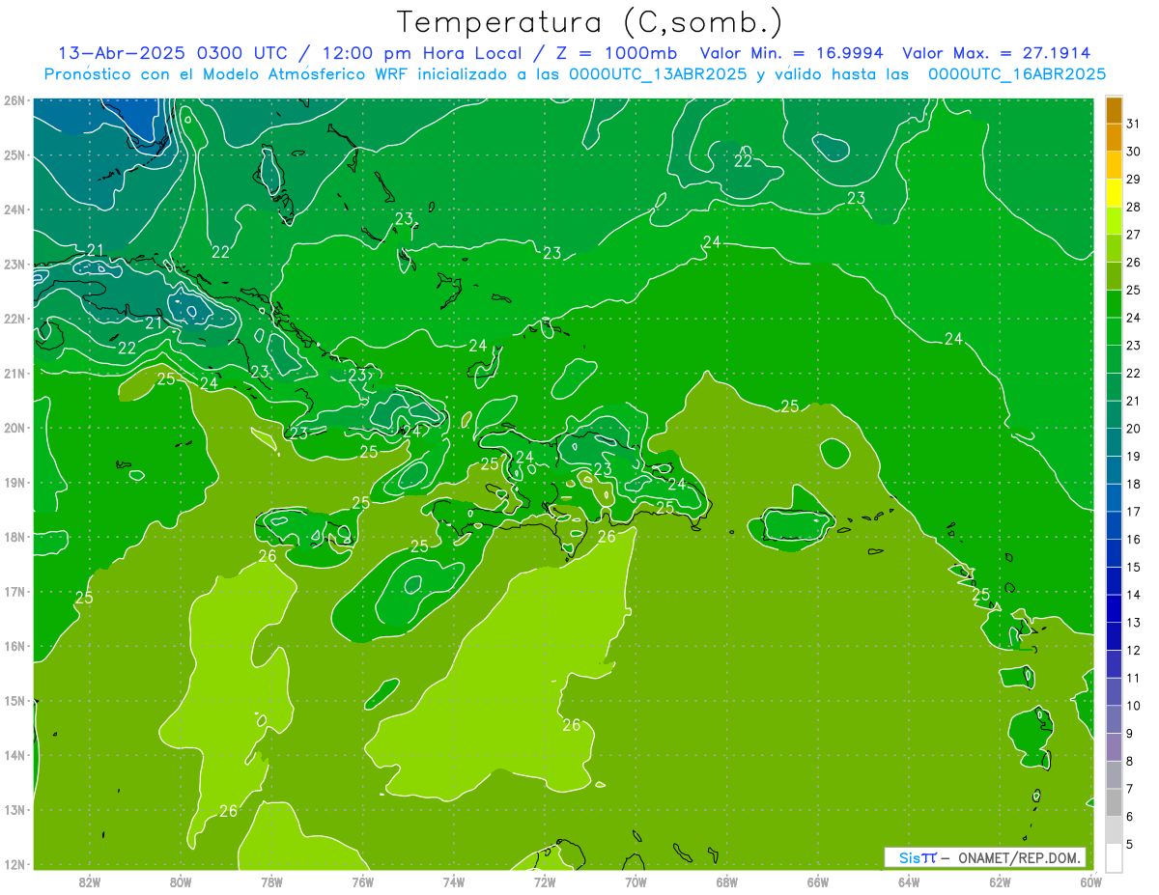This screenshot has height=895, width=1159.
Task: Click the title "Temperatura (C,somb.)"
Action: (x=590, y=22)
